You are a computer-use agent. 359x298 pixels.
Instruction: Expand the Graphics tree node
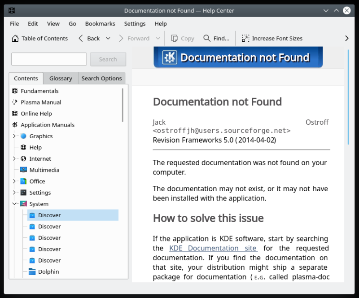pos(14,136)
